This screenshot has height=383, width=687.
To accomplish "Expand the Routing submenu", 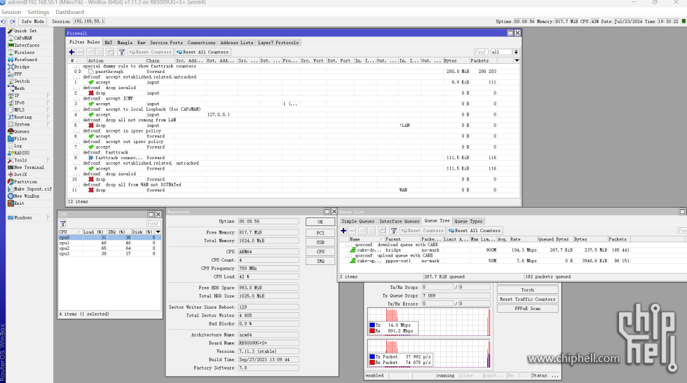I will point(48,117).
